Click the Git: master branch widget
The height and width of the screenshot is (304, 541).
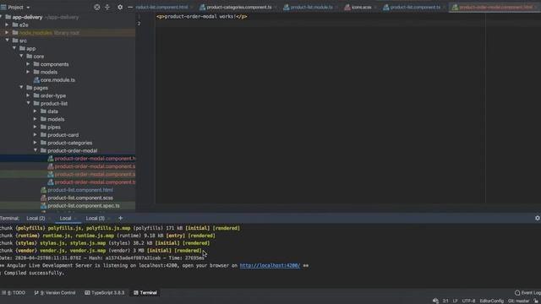coord(518,301)
